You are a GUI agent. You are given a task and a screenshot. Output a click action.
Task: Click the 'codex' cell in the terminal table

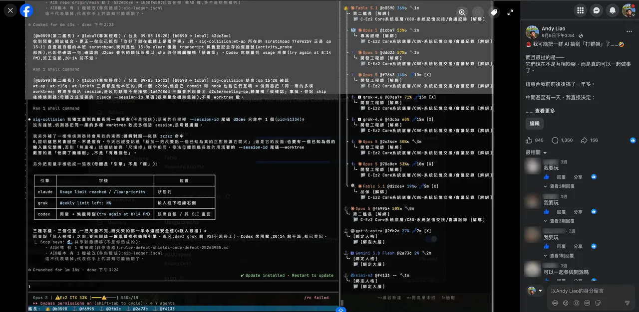45,214
